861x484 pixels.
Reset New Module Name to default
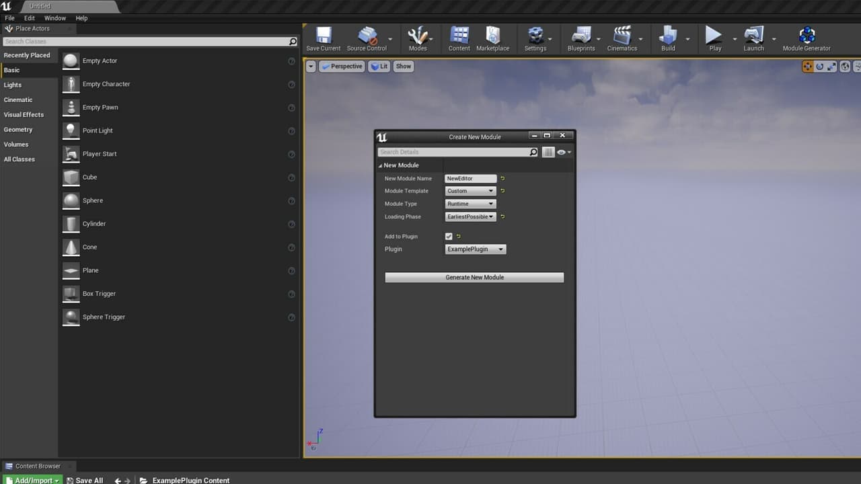click(502, 179)
